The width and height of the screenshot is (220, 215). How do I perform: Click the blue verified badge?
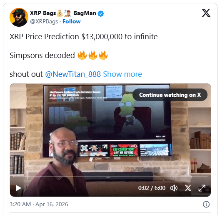tap(101, 14)
